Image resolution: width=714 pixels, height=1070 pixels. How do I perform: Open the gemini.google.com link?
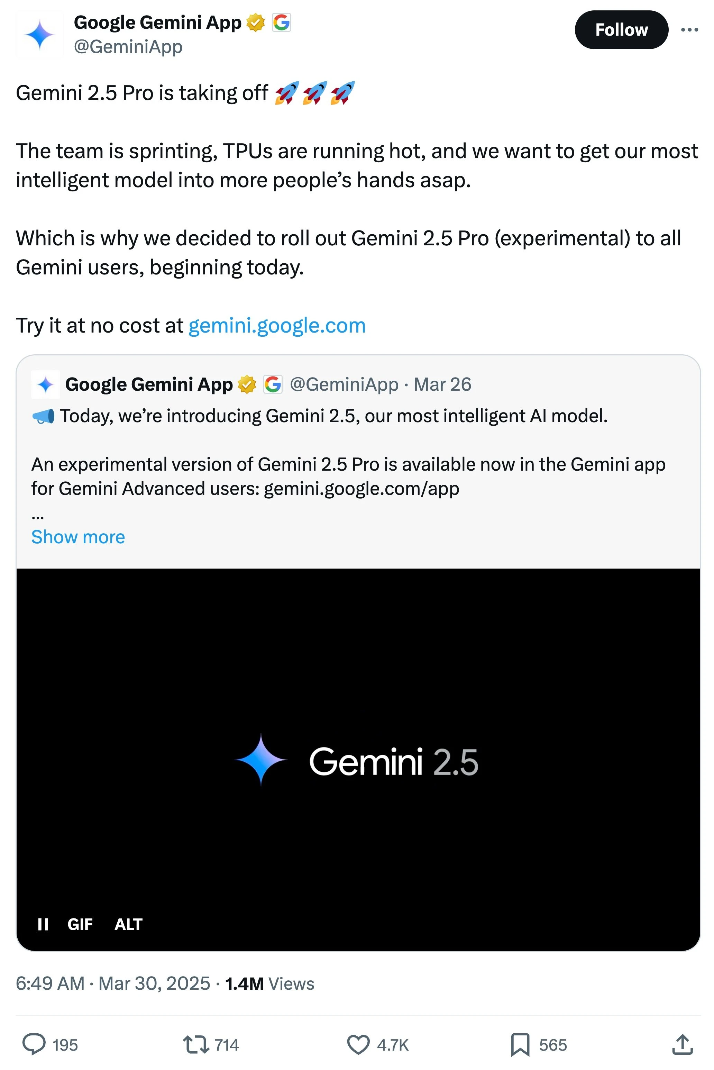tap(277, 326)
